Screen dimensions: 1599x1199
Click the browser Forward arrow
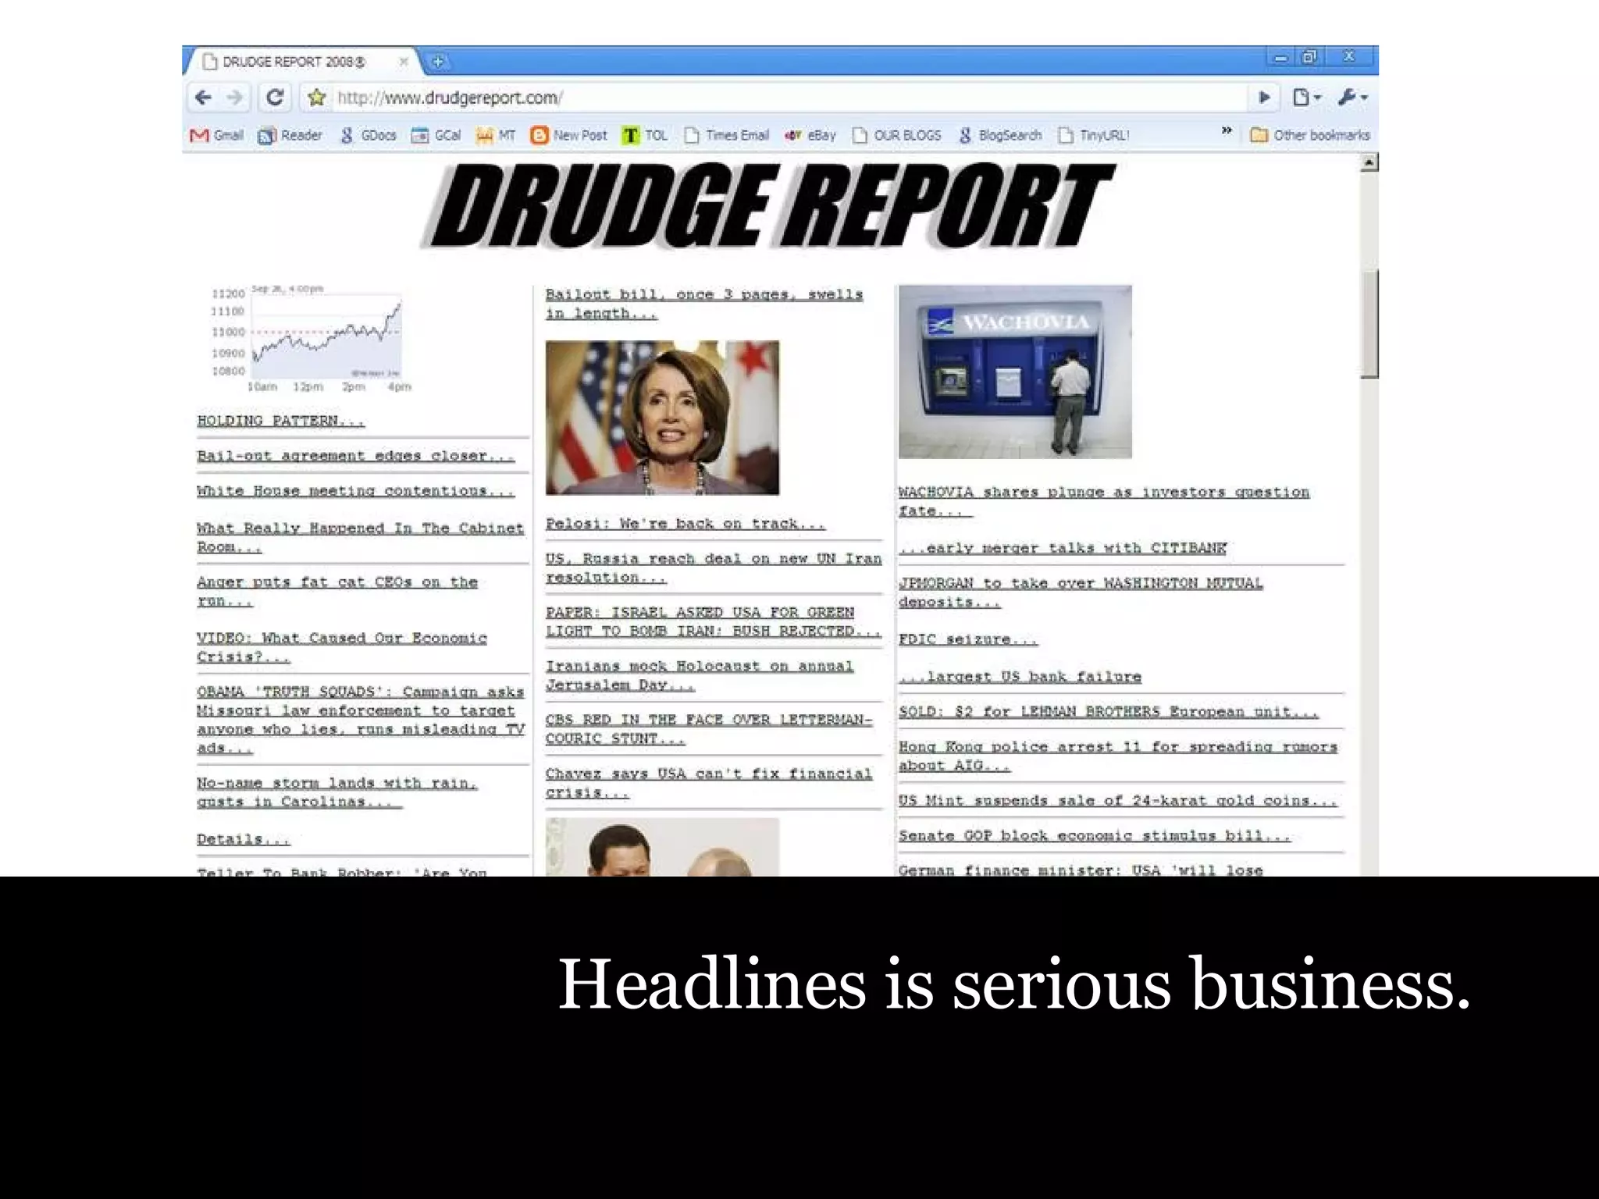(x=233, y=98)
